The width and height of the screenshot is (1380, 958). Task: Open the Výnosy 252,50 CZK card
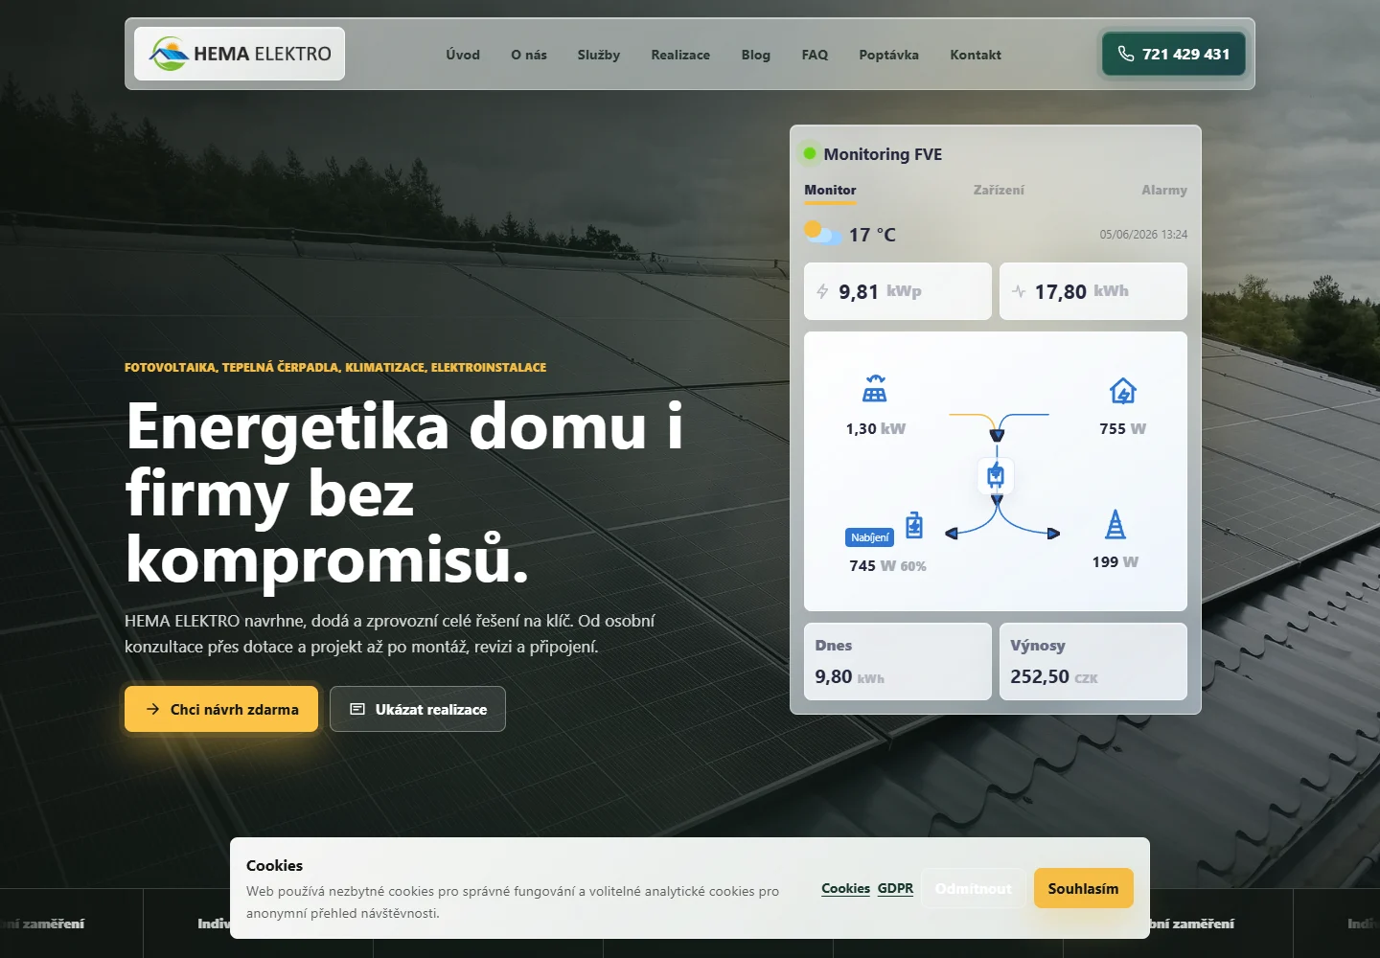click(x=1093, y=661)
